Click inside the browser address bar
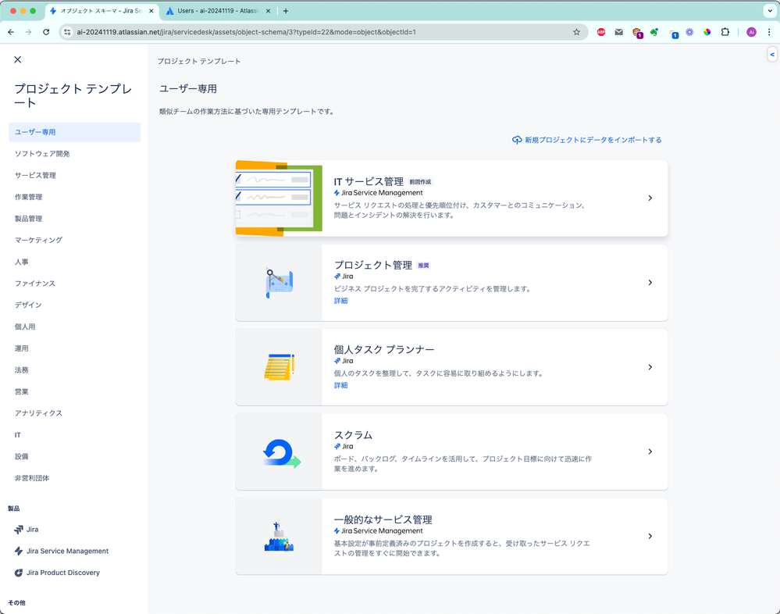Viewport: 780px width, 614px height. 312,32
